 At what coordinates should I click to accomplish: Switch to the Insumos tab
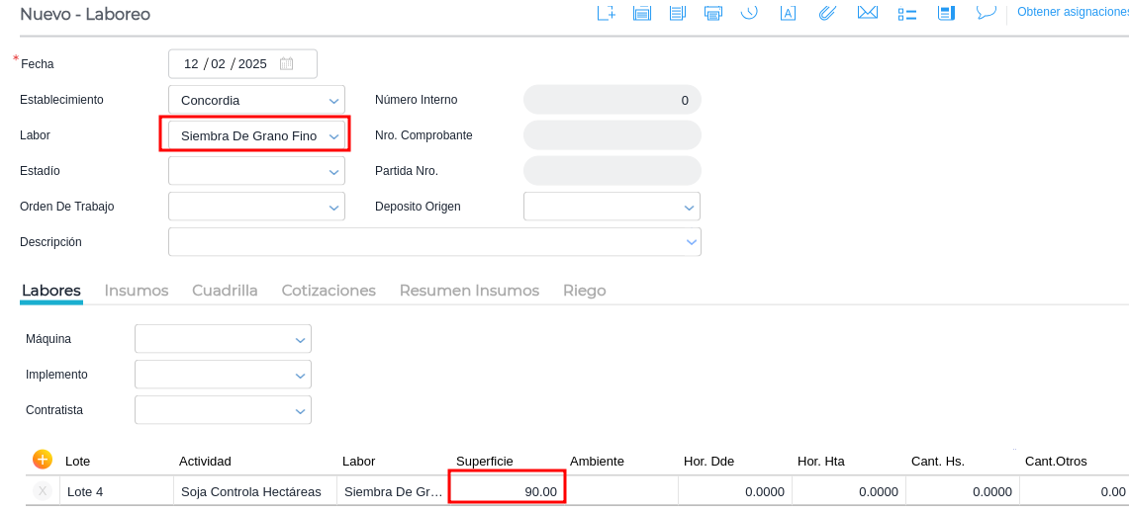[137, 291]
